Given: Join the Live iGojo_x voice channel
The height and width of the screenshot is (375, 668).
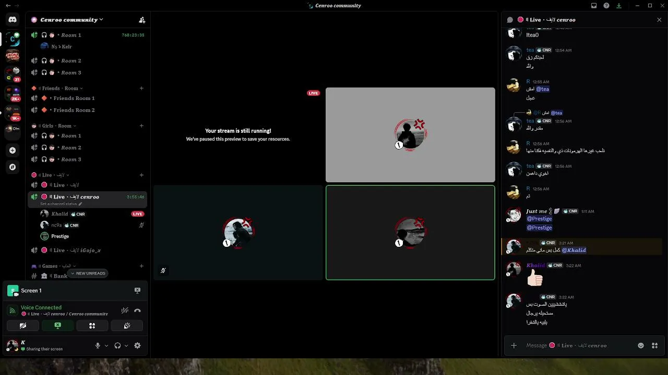Looking at the screenshot, I should click(87, 250).
